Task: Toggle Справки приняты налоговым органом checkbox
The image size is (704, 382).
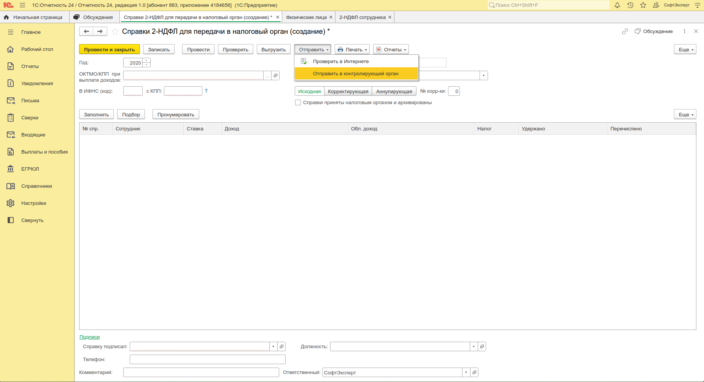Action: tap(298, 103)
